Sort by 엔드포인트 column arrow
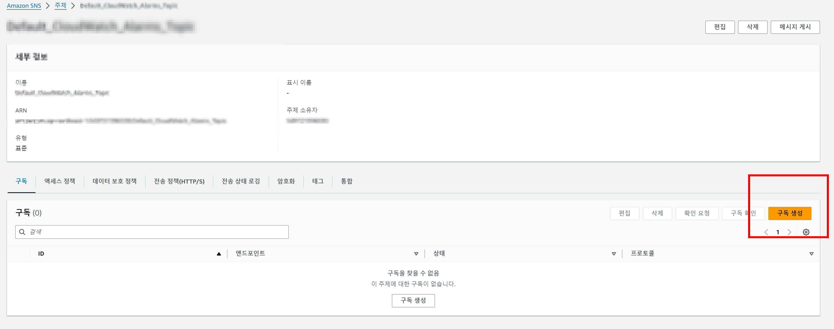This screenshot has width=834, height=329. [416, 254]
